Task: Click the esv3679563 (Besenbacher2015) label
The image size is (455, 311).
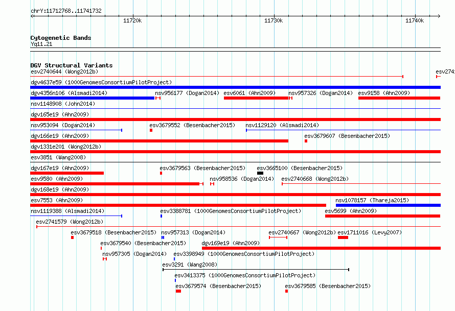Action: pyautogui.click(x=202, y=168)
